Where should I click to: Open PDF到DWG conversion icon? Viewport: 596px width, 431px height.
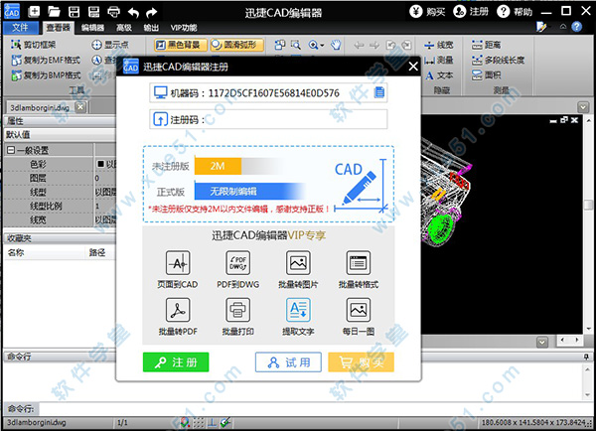point(238,263)
